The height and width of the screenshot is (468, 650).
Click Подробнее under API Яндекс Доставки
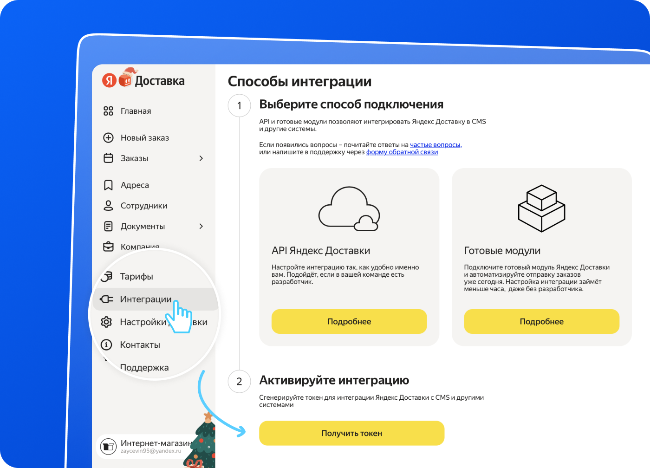(349, 321)
